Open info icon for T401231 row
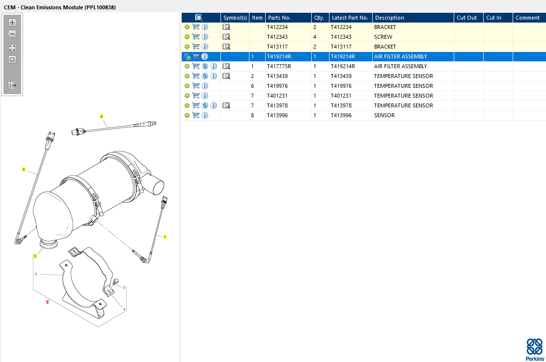The width and height of the screenshot is (546, 362). pyautogui.click(x=205, y=96)
